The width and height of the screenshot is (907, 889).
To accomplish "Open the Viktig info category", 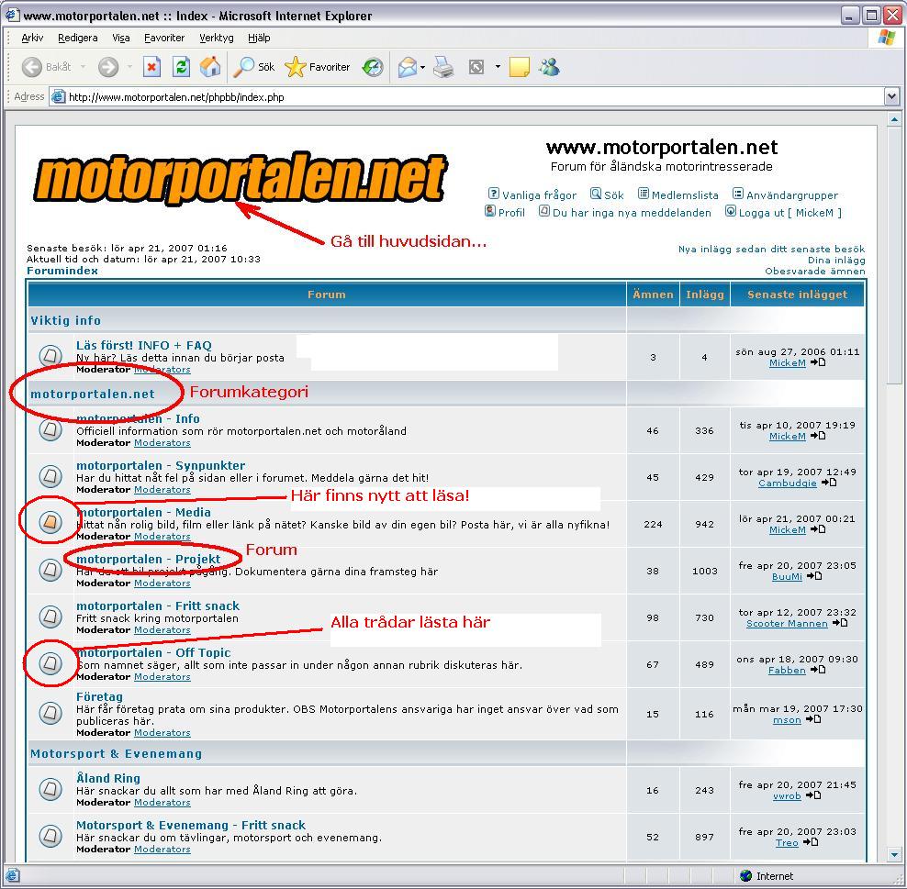I will [65, 320].
